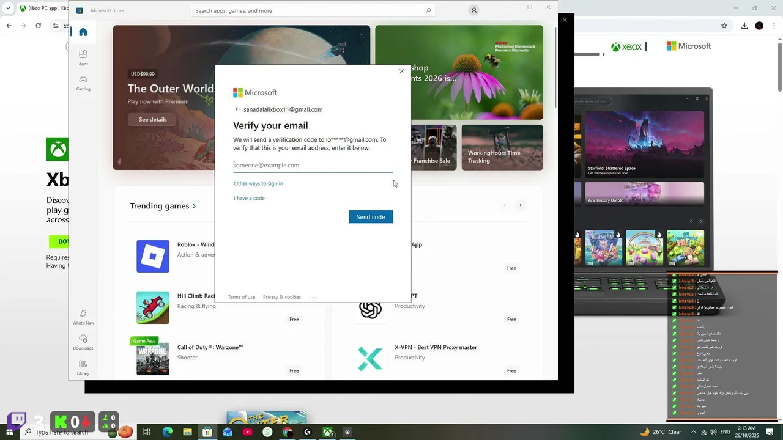Open Privacy & cookies link

coord(282,297)
